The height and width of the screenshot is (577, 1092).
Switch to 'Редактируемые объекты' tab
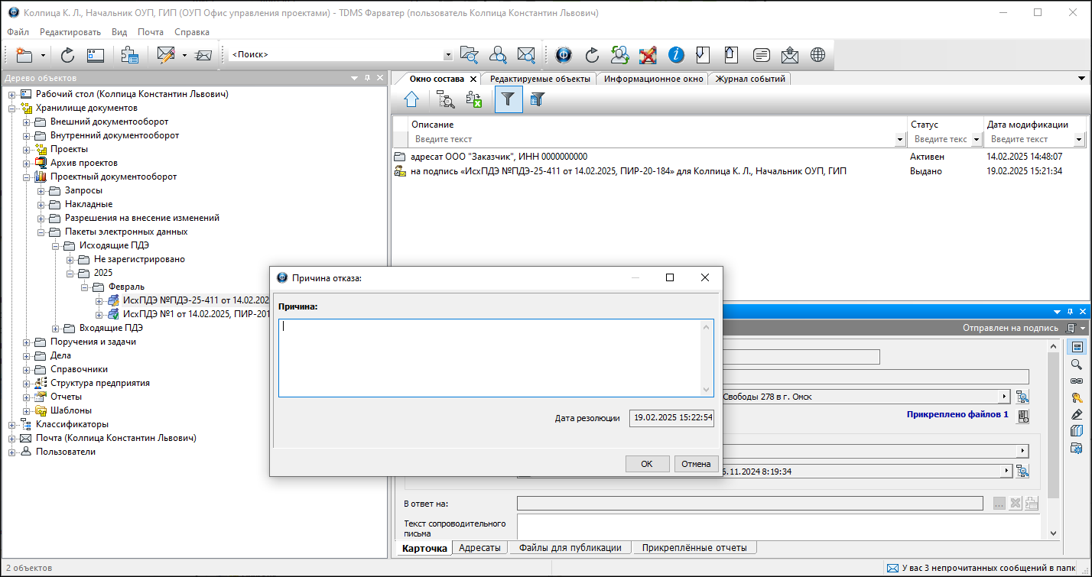(540, 79)
